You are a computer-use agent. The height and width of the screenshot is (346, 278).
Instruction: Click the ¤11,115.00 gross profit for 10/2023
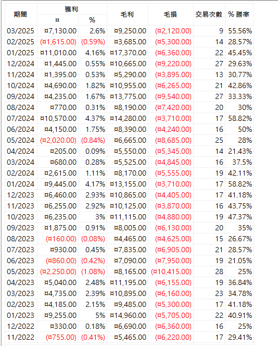[128, 217]
